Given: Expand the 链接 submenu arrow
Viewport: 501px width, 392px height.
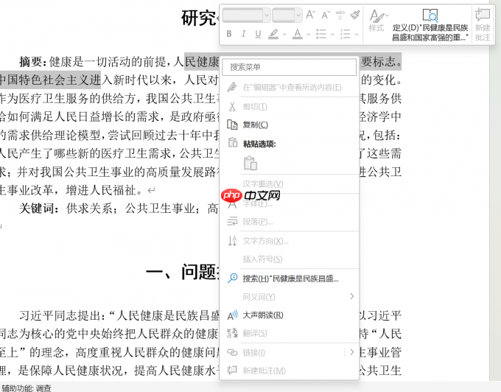Looking at the screenshot, I should click(x=351, y=352).
